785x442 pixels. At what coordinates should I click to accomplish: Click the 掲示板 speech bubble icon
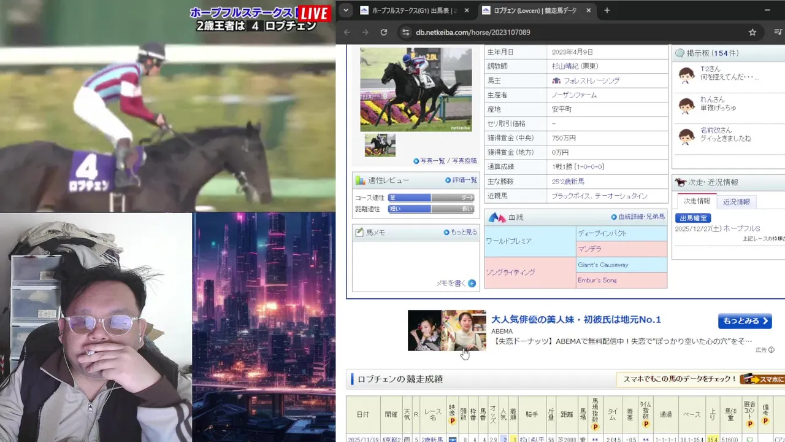680,53
